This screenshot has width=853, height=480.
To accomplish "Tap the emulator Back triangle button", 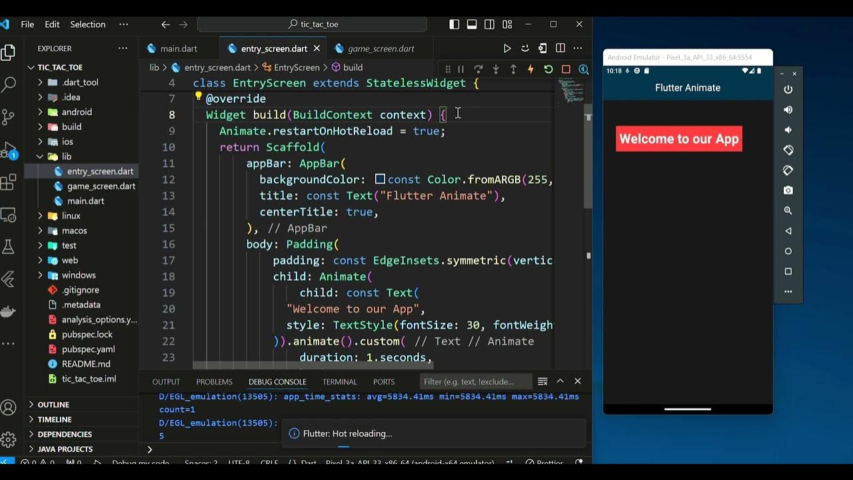I will pyautogui.click(x=788, y=231).
